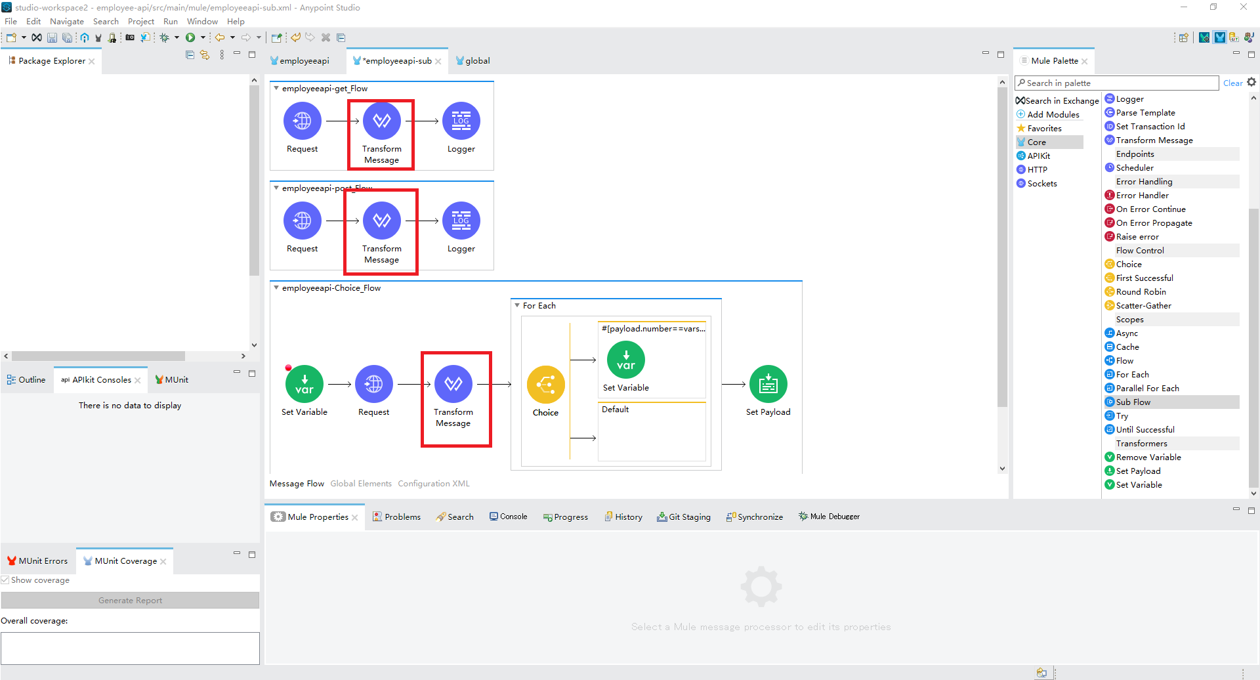This screenshot has width=1260, height=680.
Task: Run the application with the green Run icon
Action: click(x=190, y=37)
